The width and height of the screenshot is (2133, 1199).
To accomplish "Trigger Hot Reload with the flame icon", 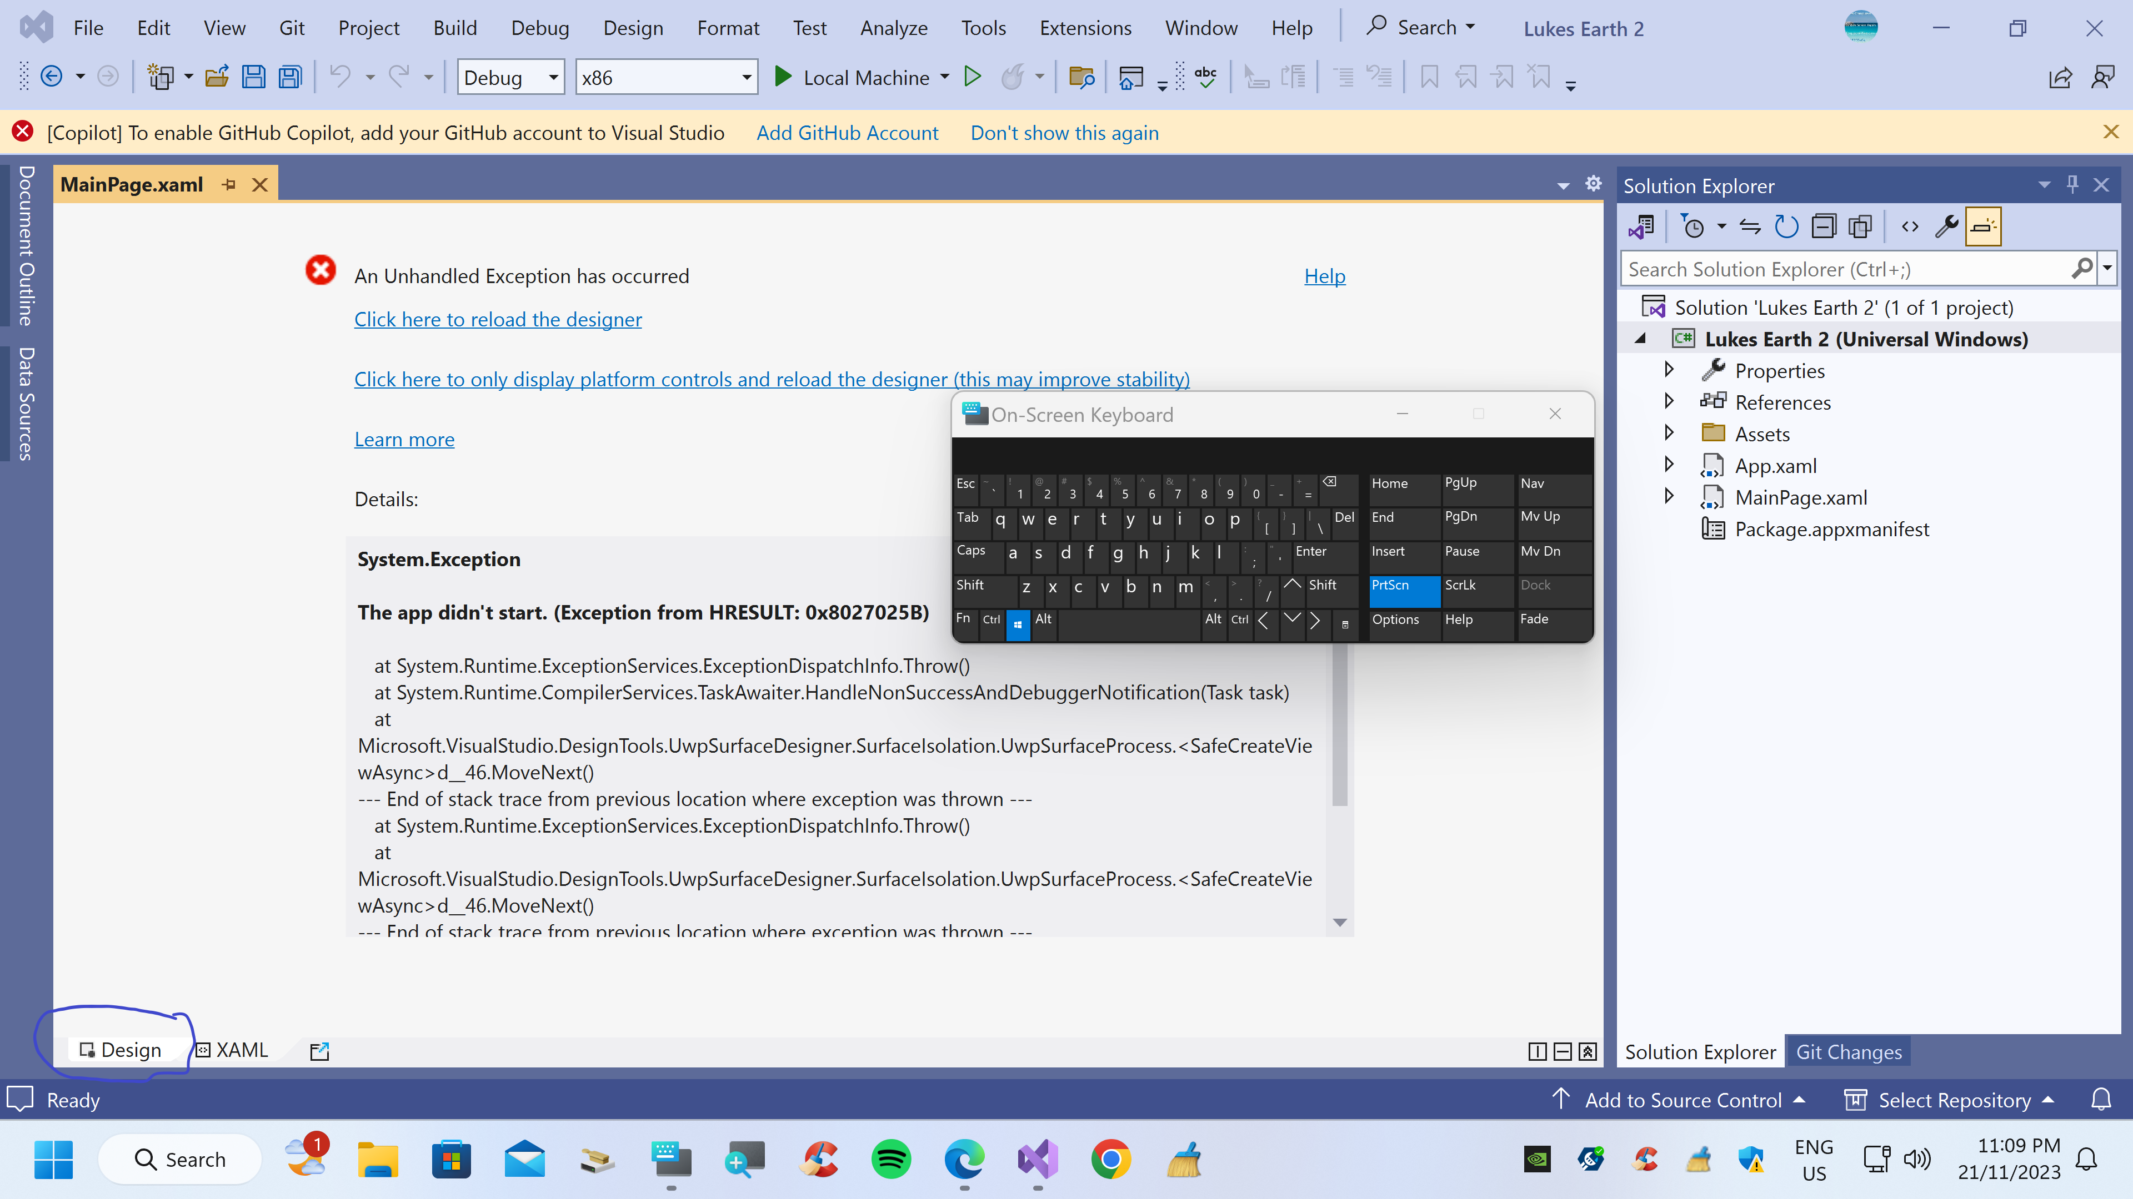I will click(x=1014, y=77).
